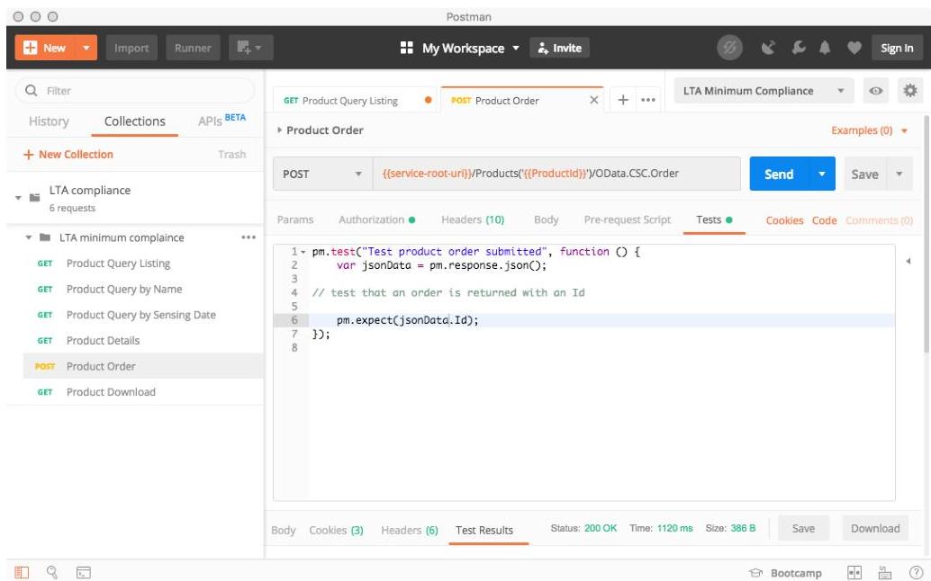Screen dimensions: 931x581
Task: Open the Authorization tab
Action: point(376,220)
